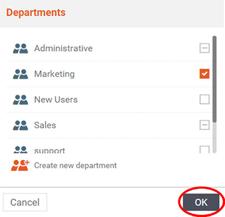
Task: Open the Create new department link
Action: pos(75,165)
